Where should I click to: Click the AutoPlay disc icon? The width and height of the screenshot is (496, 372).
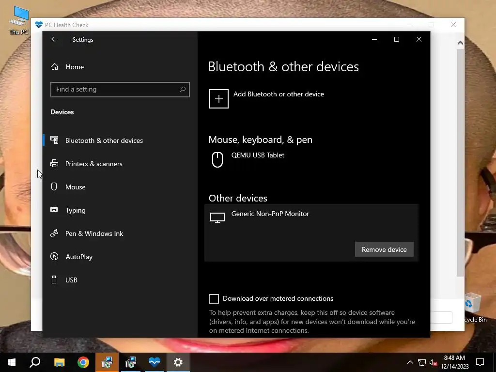pos(54,256)
